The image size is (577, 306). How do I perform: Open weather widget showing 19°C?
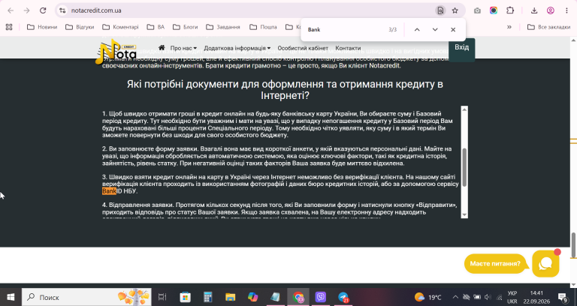pos(427,297)
